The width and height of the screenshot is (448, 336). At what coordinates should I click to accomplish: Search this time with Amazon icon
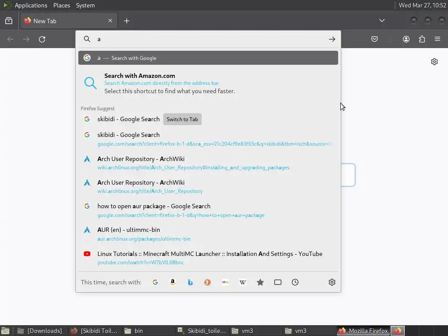click(x=172, y=282)
